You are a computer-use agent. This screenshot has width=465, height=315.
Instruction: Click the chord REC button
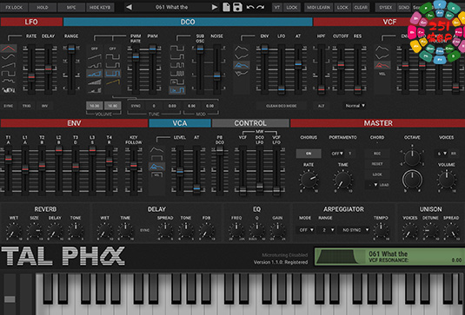point(377,154)
